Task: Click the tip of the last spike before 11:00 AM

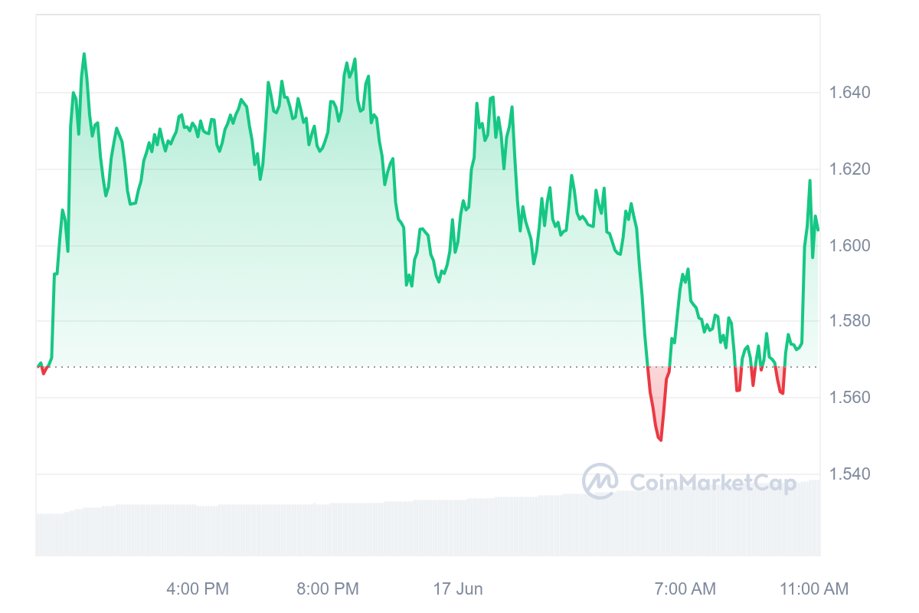Action: pyautogui.click(x=809, y=180)
